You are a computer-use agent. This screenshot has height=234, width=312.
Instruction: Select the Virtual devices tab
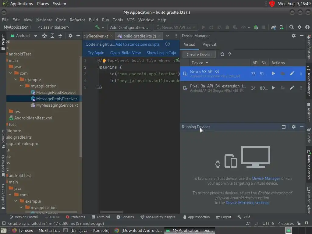pos(189,44)
